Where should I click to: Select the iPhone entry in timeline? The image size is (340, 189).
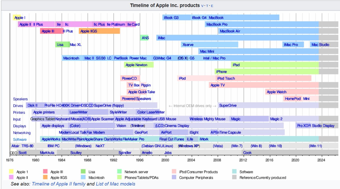tap(221, 72)
